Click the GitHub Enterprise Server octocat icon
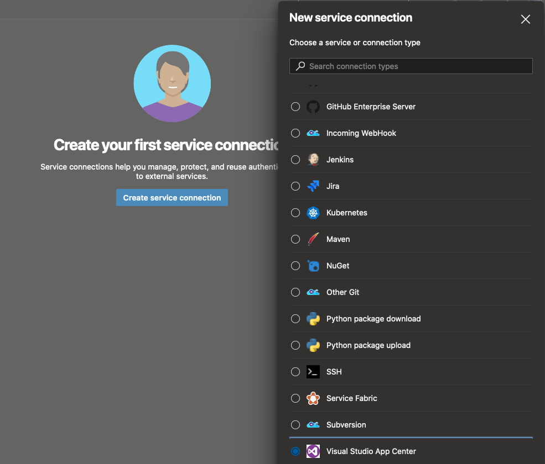This screenshot has height=464, width=545. point(313,107)
